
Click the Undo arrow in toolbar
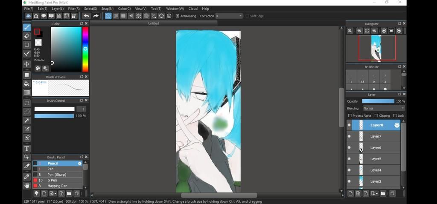tap(86, 16)
